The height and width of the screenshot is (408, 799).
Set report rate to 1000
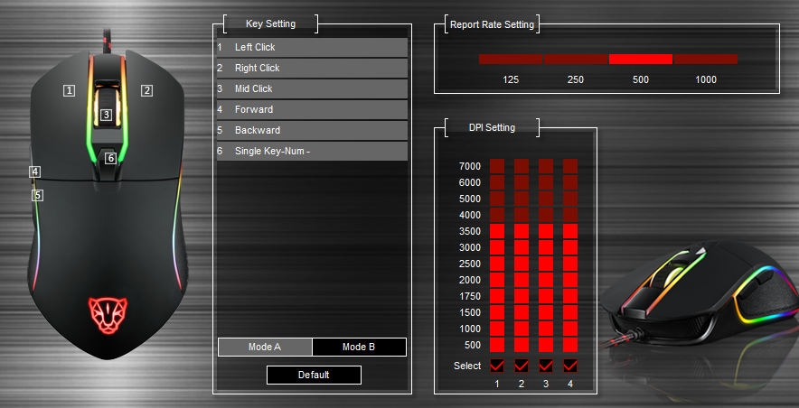[x=706, y=59]
